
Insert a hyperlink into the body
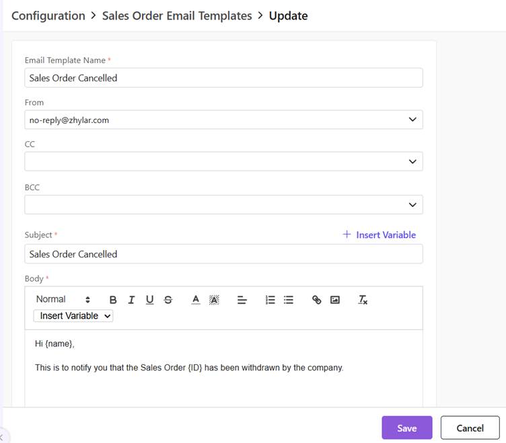pyautogui.click(x=317, y=300)
